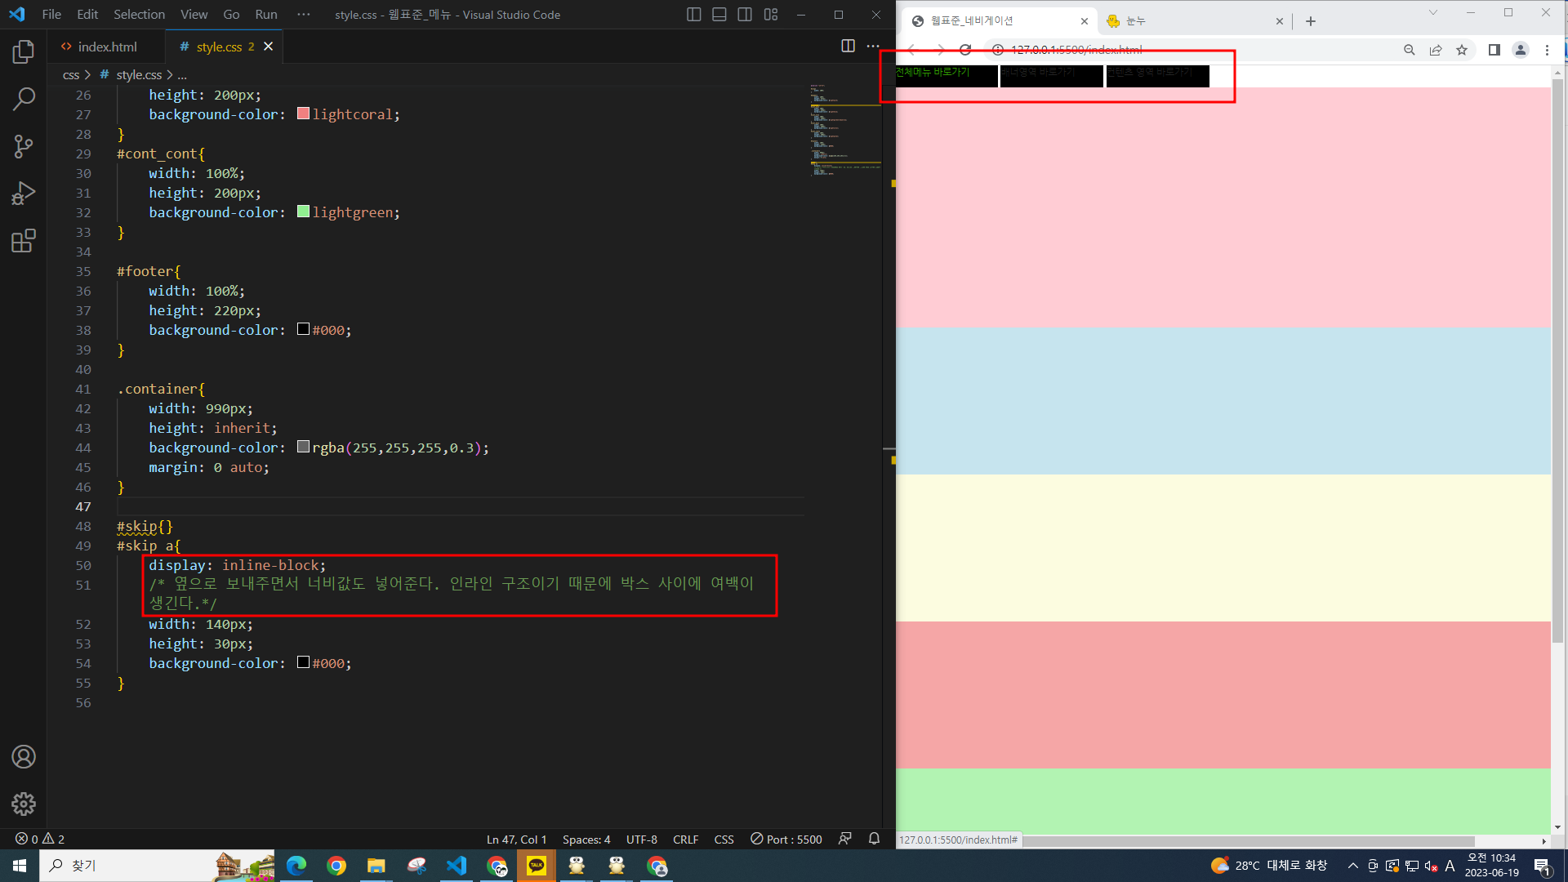1568x882 pixels.
Task: Open the Search view in activity bar
Action: coord(24,100)
